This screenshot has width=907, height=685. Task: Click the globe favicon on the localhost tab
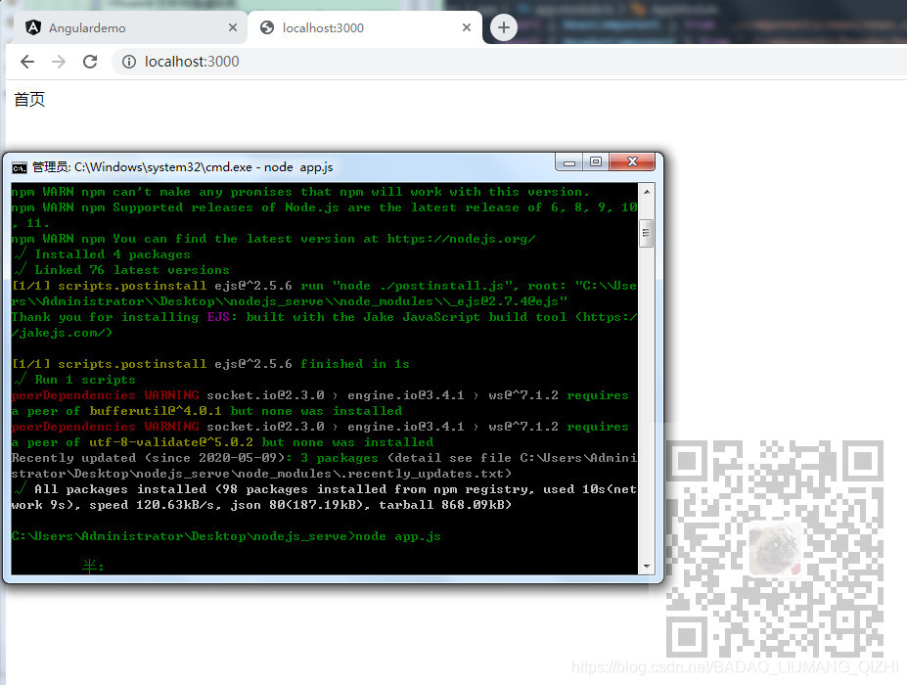click(x=267, y=27)
